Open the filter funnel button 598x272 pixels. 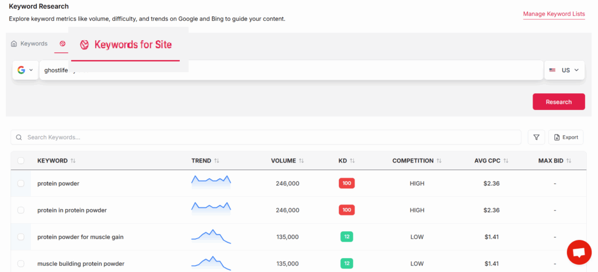[536, 137]
